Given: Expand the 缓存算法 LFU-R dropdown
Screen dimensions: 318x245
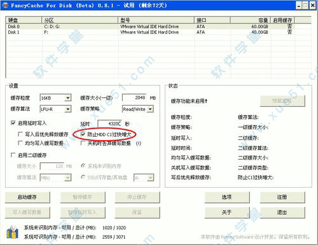Looking at the screenshot, I should click(x=55, y=109).
